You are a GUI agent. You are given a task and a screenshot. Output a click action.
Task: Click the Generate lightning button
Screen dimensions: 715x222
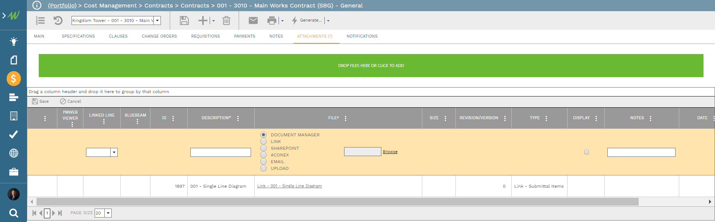tap(306, 20)
